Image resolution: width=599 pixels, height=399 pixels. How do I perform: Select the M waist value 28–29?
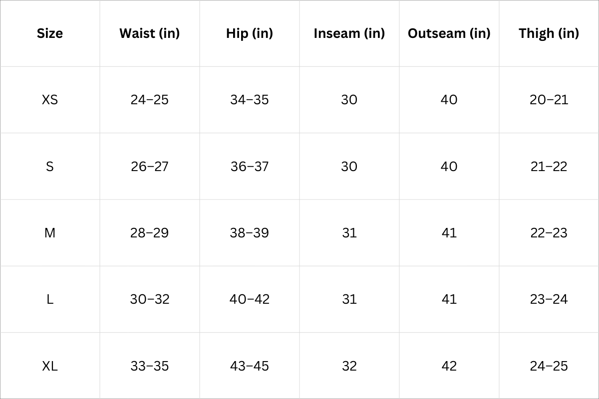tap(150, 233)
